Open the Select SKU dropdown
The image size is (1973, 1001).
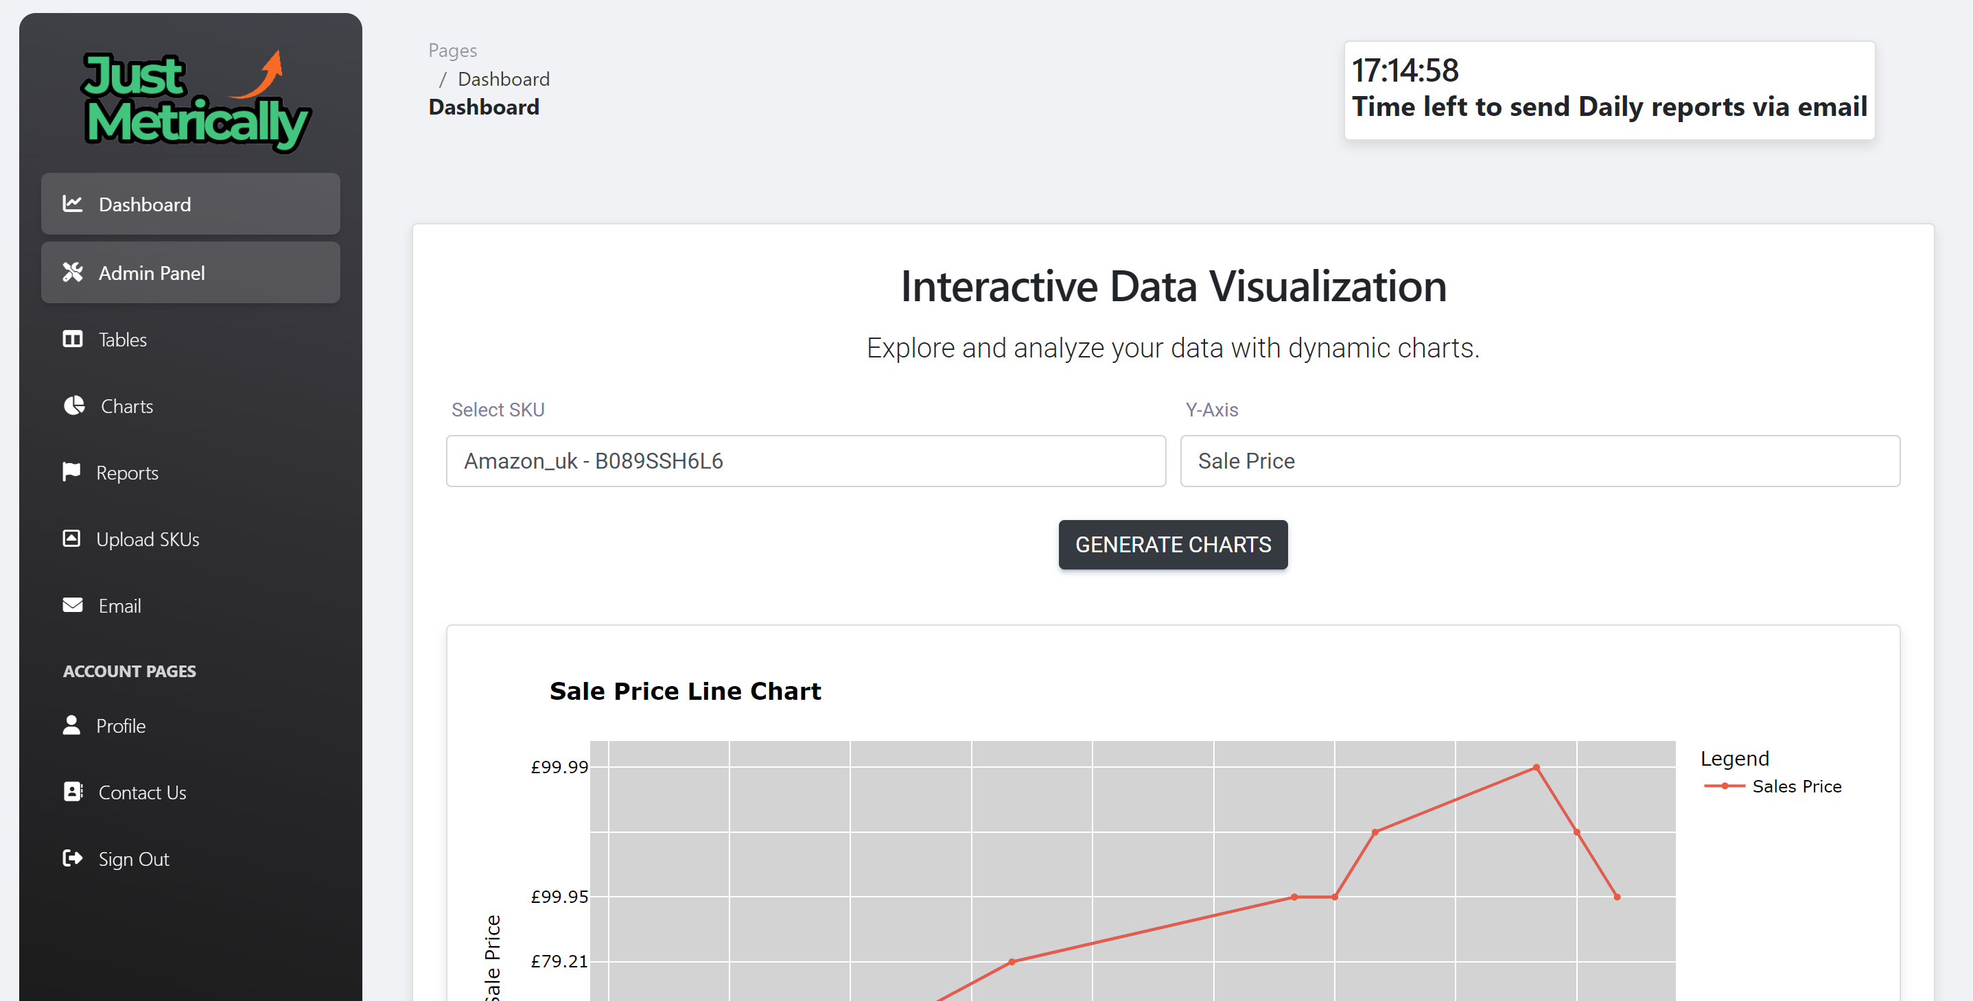point(806,461)
